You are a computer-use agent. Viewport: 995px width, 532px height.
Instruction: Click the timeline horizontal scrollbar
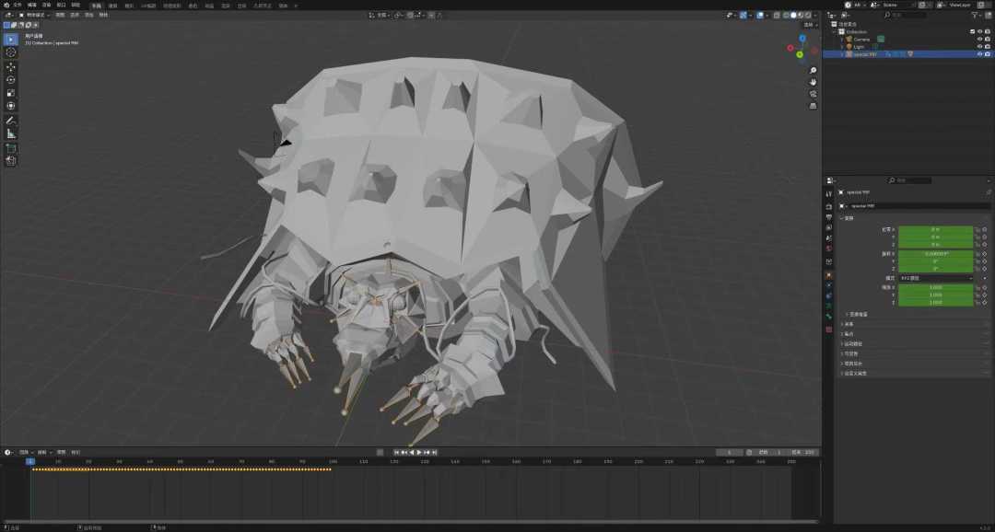[410, 522]
